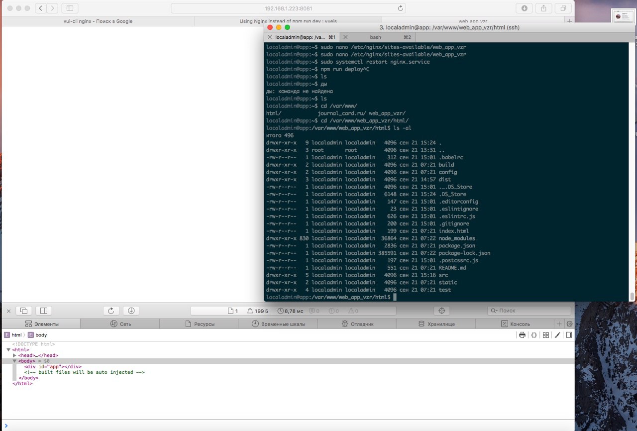Click package.json in the terminal listing
The width and height of the screenshot is (637, 431).
[x=457, y=246]
